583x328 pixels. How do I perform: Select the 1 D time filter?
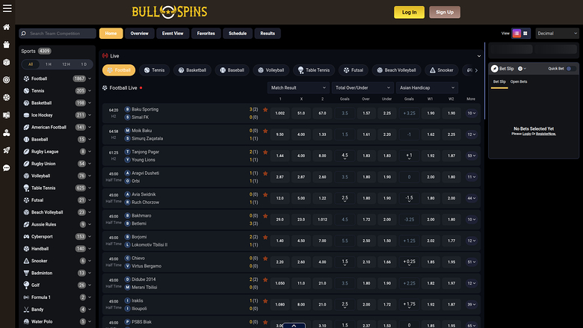click(84, 64)
